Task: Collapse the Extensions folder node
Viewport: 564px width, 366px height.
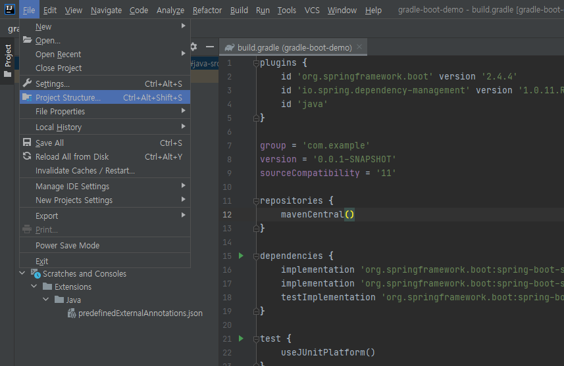Action: click(34, 286)
